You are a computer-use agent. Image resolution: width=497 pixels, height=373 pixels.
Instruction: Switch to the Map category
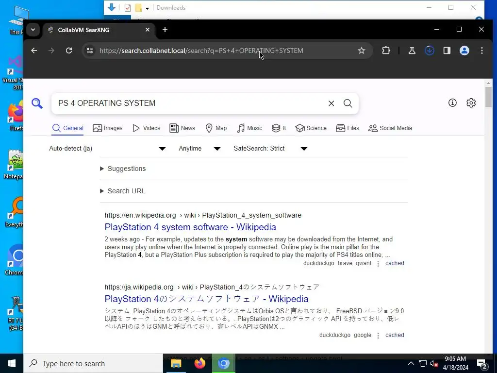tap(216, 128)
